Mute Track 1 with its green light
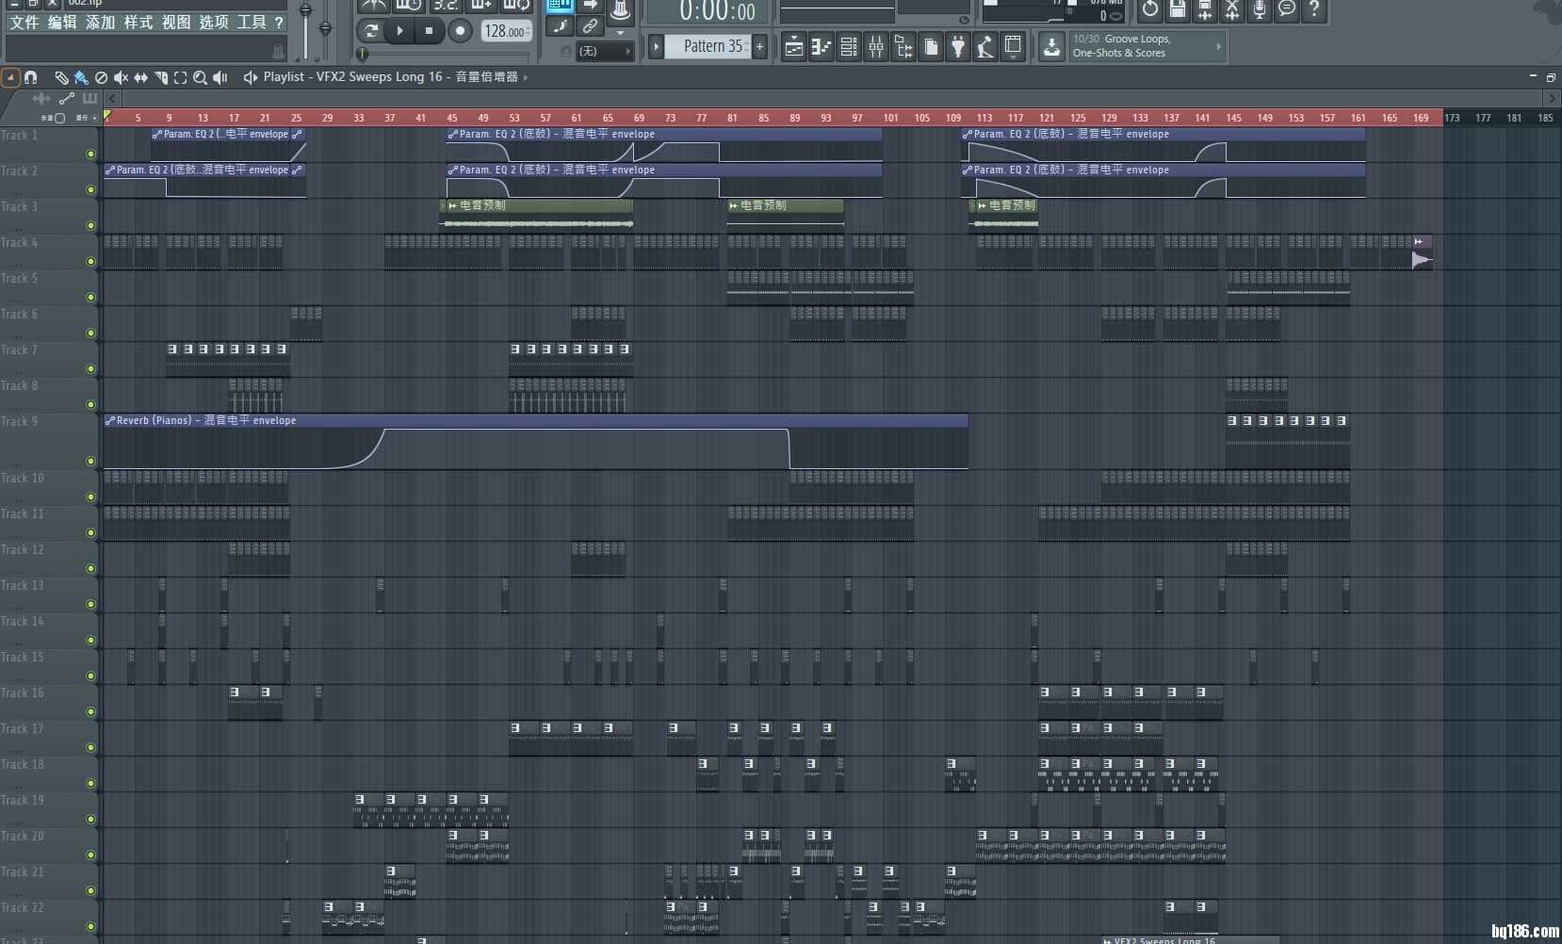Viewport: 1562px width, 944px height. (x=91, y=154)
